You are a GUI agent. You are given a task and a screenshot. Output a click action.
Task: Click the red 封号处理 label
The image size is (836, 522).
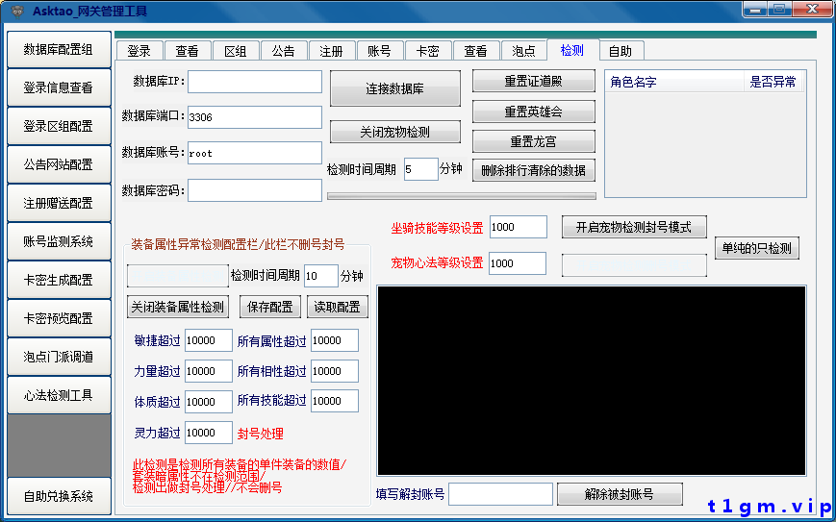click(260, 434)
